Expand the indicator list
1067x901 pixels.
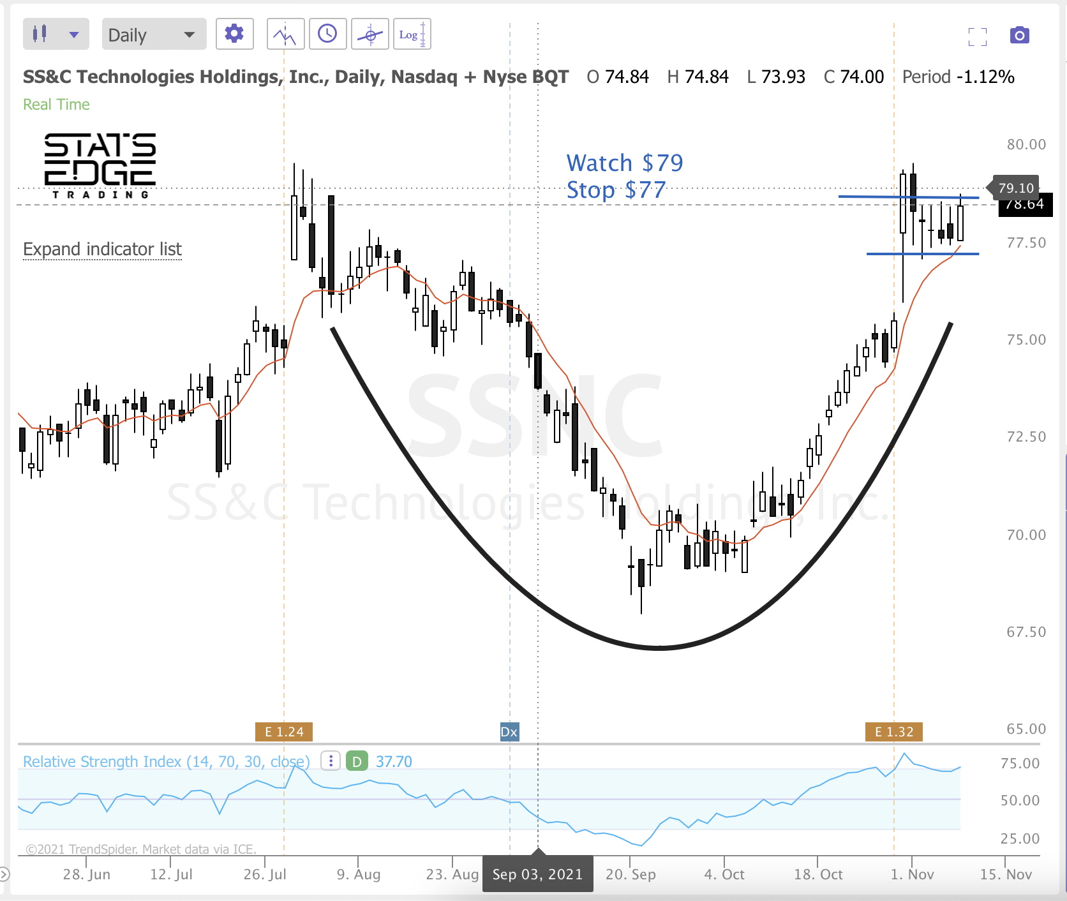click(x=102, y=249)
